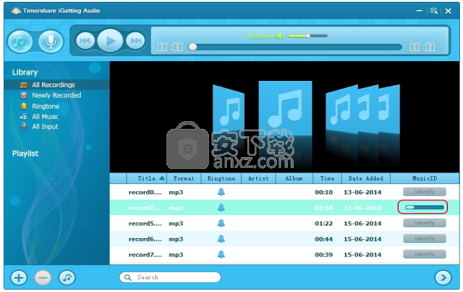Adjust the Volume slider knob
The image size is (463, 292).
[308, 36]
